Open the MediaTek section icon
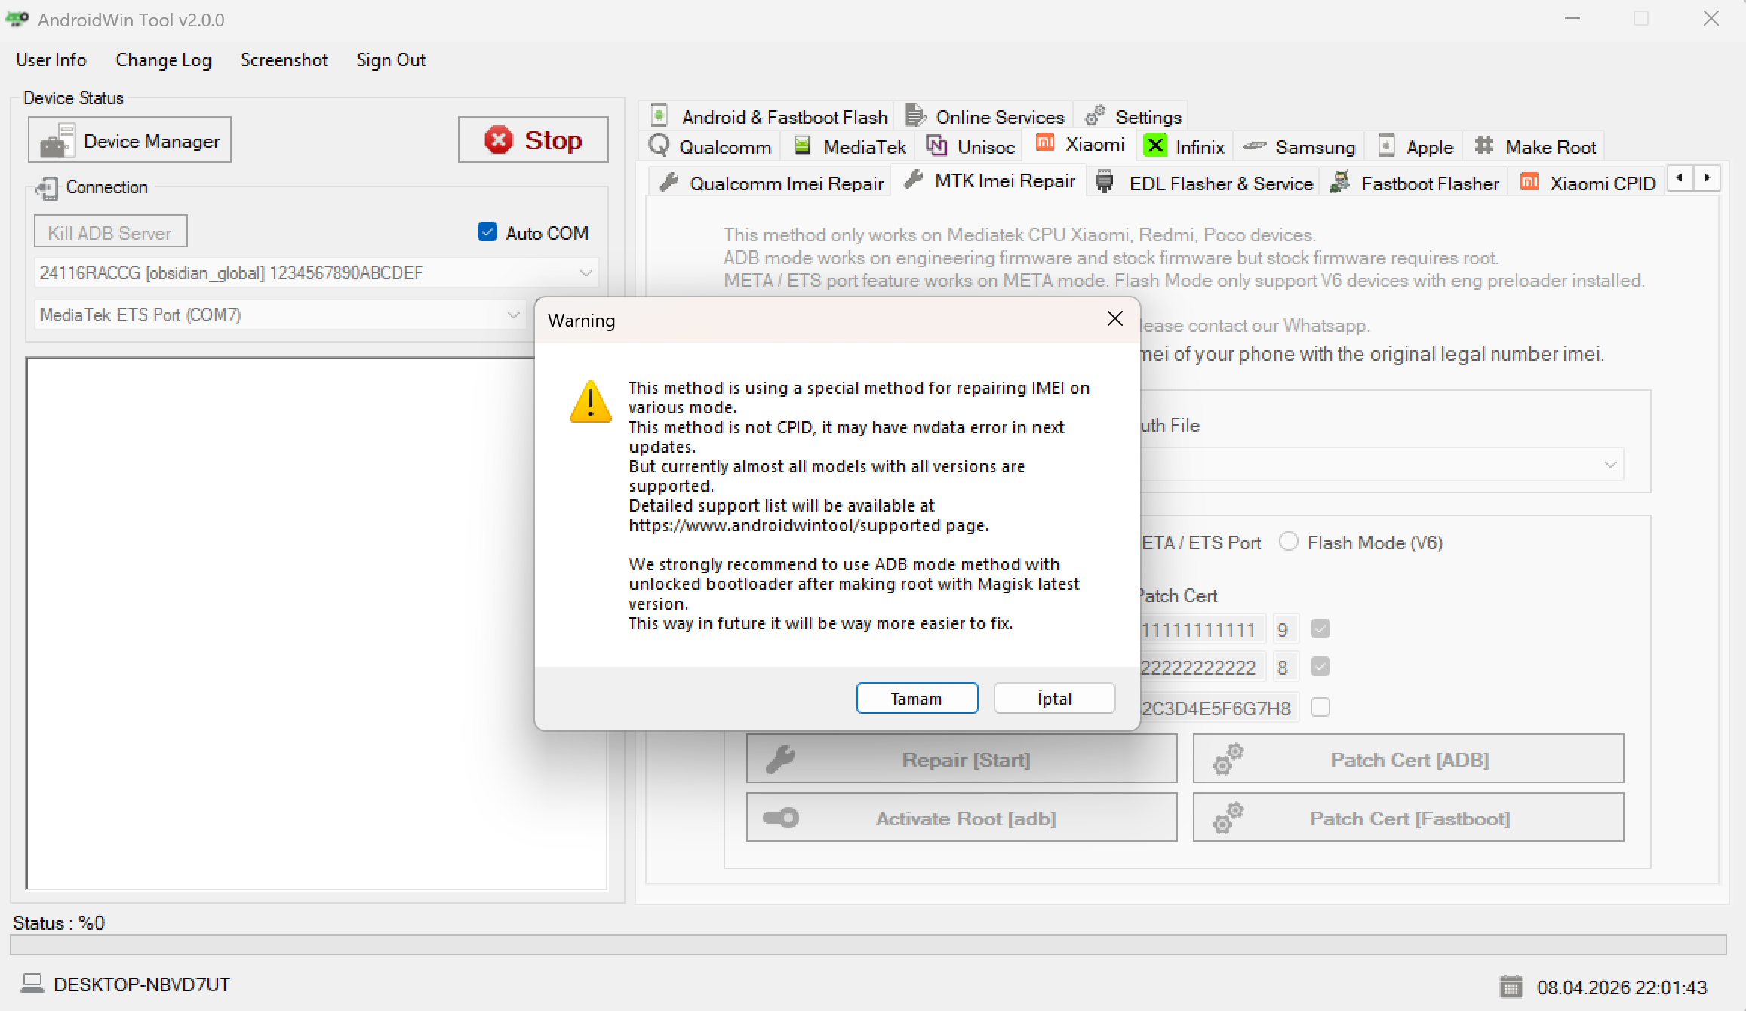This screenshot has height=1011, width=1746. [x=802, y=146]
